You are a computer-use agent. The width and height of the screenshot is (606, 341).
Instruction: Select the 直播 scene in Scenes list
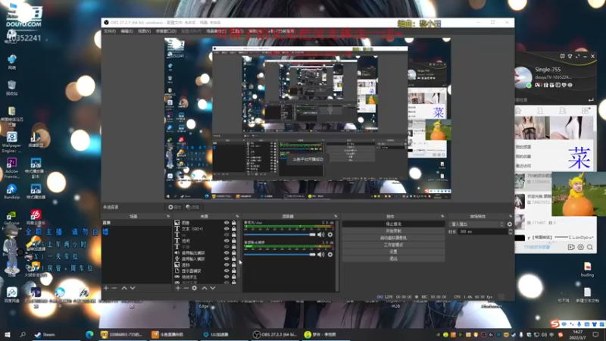tap(136, 223)
